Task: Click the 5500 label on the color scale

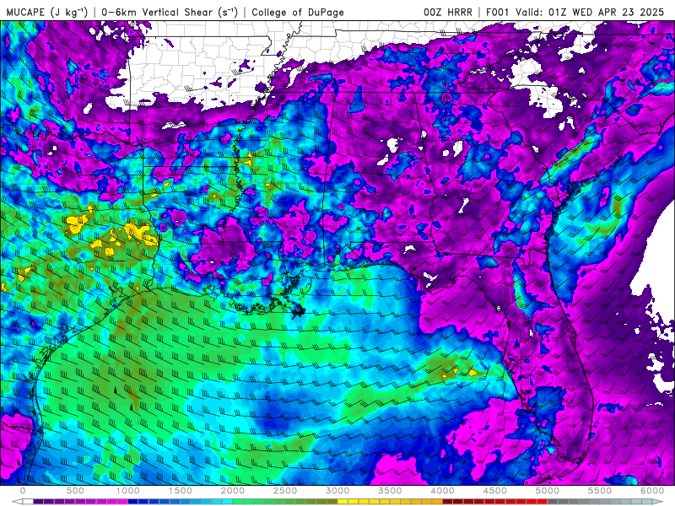Action: 600,491
